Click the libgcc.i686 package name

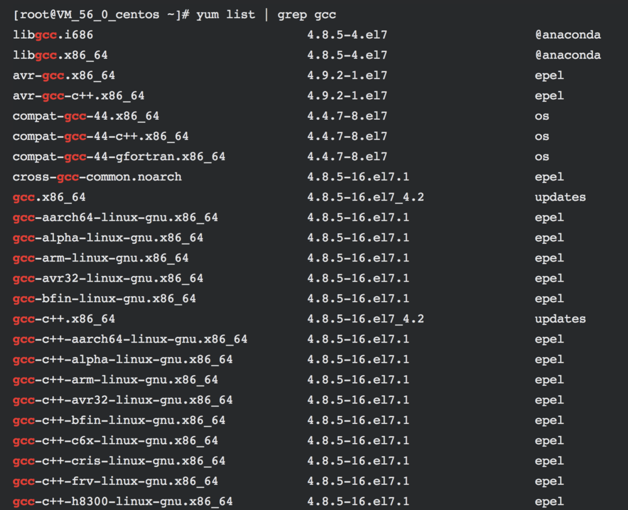click(x=53, y=35)
